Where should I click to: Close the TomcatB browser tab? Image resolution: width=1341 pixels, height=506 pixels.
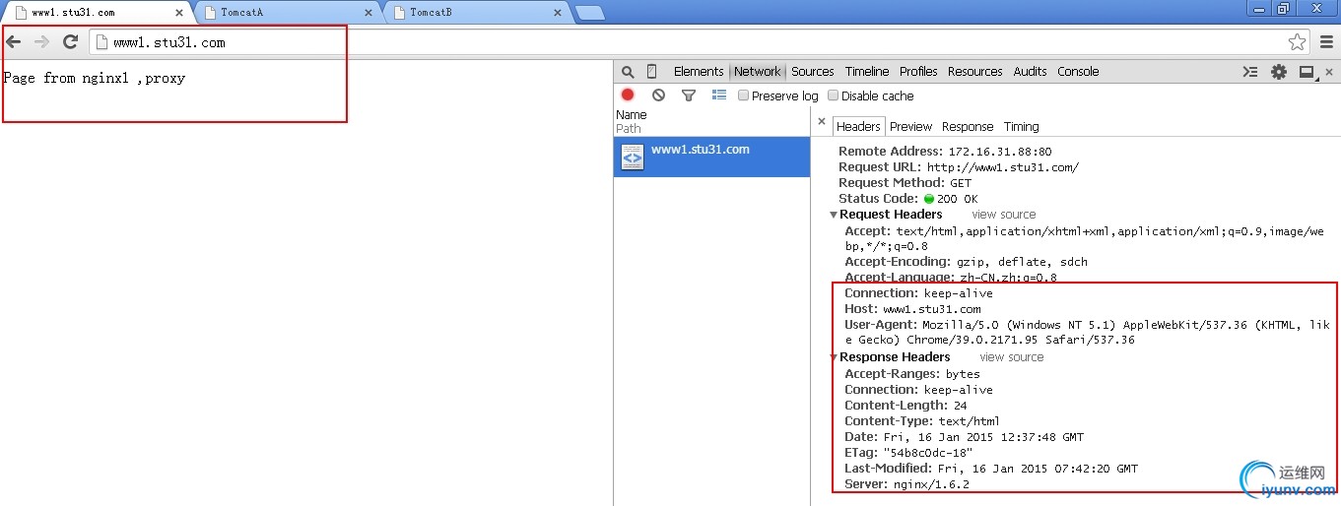click(558, 13)
